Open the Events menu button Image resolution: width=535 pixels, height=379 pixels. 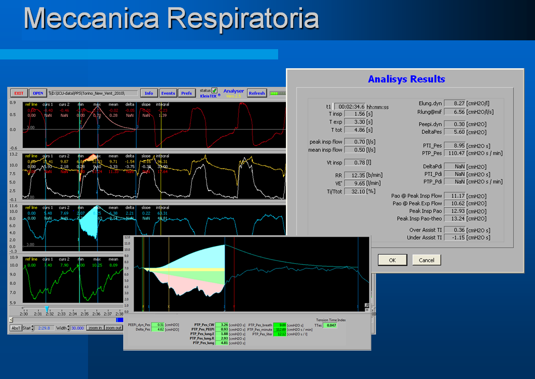(x=168, y=94)
